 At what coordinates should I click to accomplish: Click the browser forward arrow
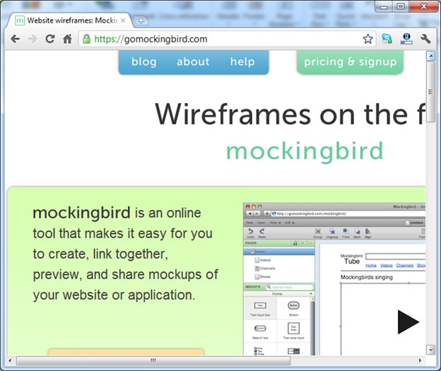tap(33, 39)
